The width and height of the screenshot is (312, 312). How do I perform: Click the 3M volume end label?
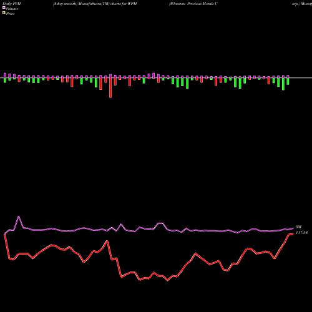pos(298,227)
